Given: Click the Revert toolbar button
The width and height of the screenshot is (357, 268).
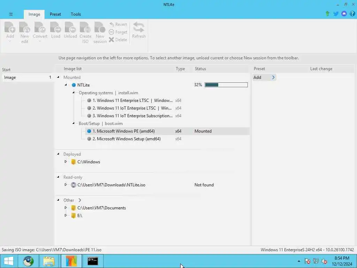Looking at the screenshot, I should 118,24.
